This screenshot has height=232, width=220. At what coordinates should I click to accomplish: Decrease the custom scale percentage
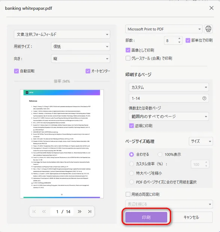pyautogui.click(x=206, y=166)
